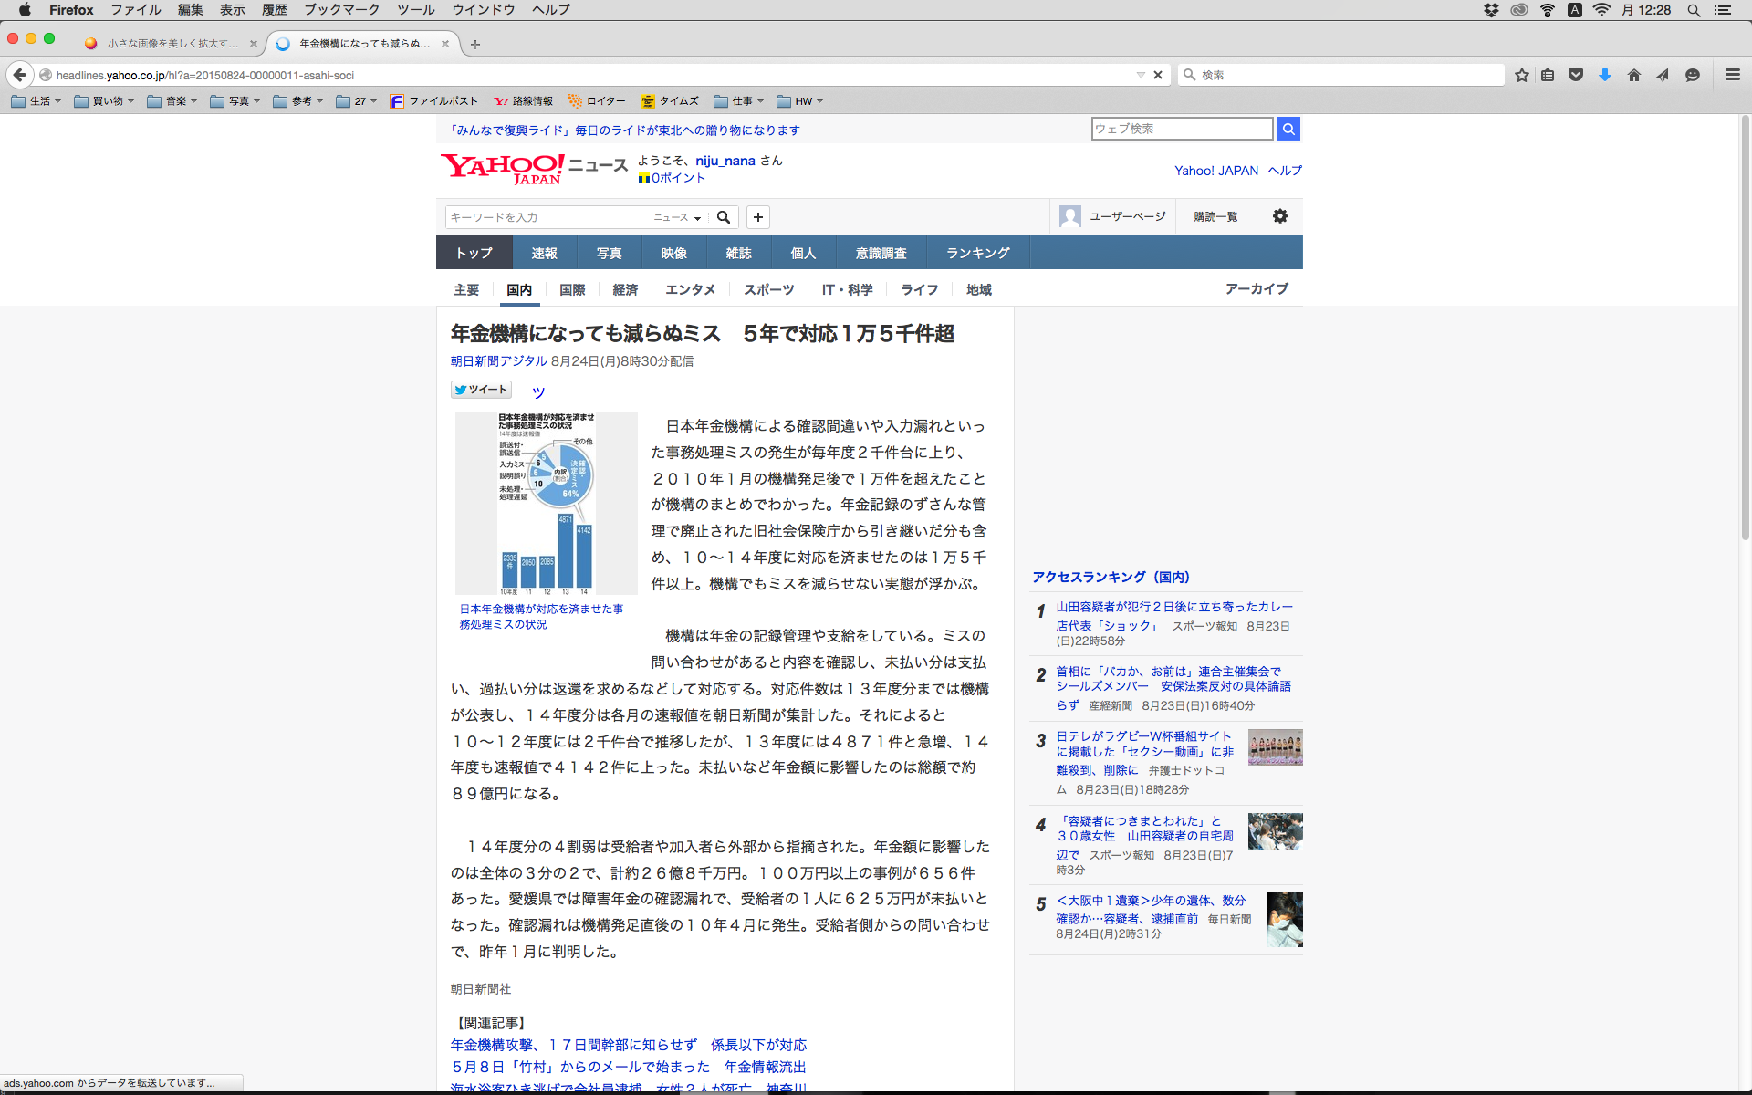Click the Pocket save icon
The width and height of the screenshot is (1752, 1095).
tap(1576, 75)
